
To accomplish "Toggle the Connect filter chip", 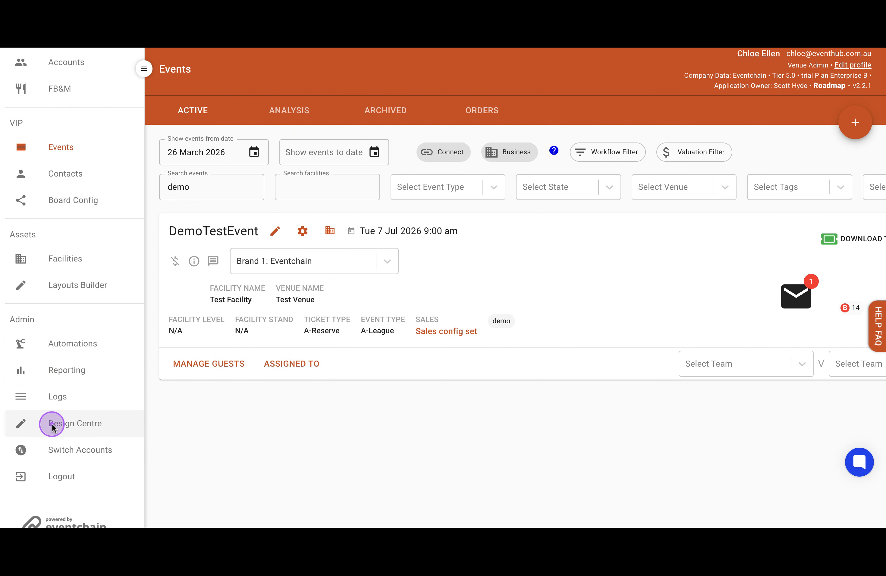I will [443, 152].
